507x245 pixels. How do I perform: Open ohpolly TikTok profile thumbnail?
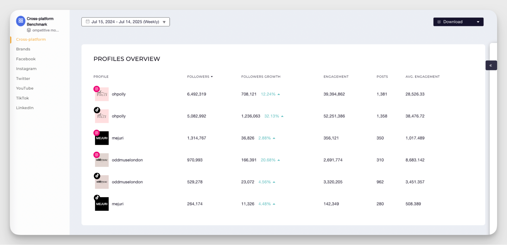coord(102,116)
